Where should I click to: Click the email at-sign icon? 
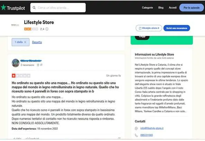(x=136, y=128)
